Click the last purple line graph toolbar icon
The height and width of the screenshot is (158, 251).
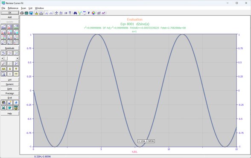tap(104, 13)
